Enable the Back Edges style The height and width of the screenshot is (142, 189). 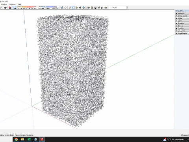(65, 7)
